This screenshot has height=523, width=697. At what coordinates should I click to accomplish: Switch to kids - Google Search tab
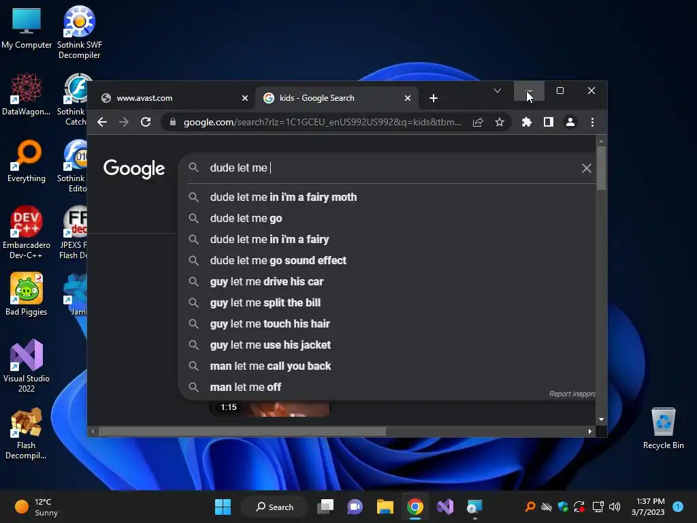pyautogui.click(x=336, y=98)
